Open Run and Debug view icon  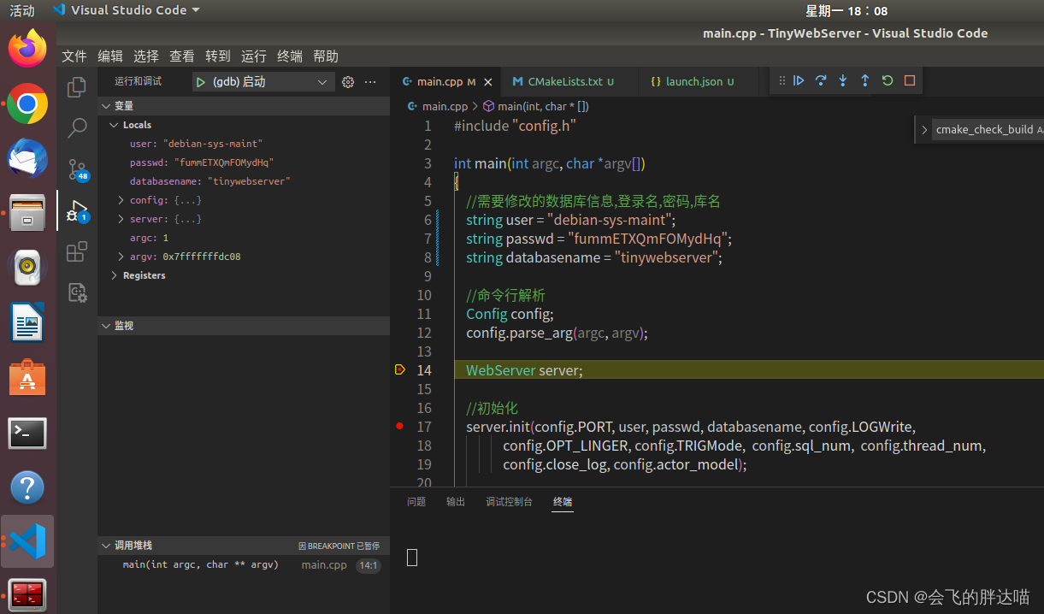point(77,210)
